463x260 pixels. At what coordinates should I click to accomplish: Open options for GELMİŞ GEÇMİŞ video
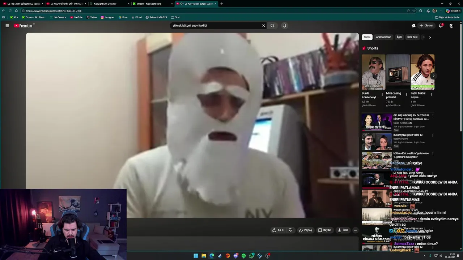(433, 116)
